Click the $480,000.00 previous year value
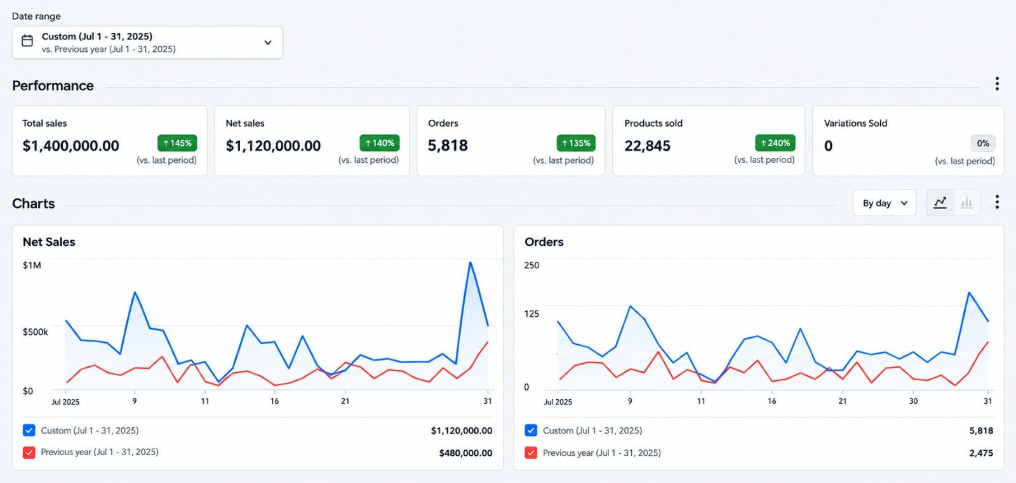Image resolution: width=1016 pixels, height=483 pixels. click(x=465, y=453)
